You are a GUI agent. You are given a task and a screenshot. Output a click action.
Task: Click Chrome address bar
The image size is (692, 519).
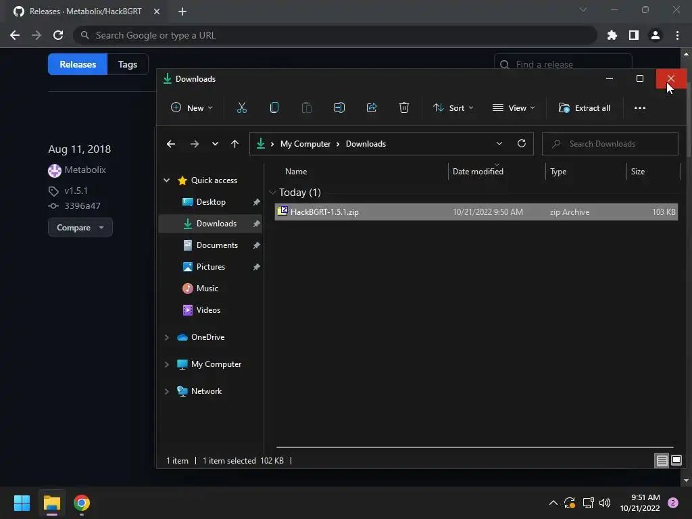[335, 35]
